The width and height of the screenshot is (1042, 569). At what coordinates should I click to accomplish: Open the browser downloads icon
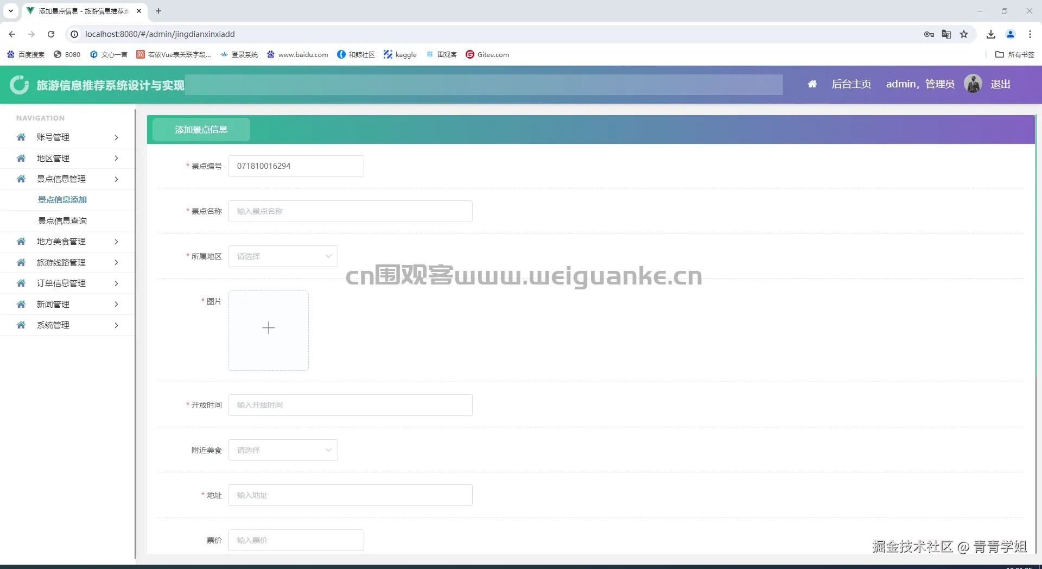[x=990, y=34]
